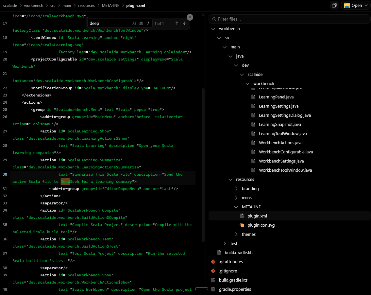Click the horizontal scrollbar thumb near the editor bottom

pos(202,289)
